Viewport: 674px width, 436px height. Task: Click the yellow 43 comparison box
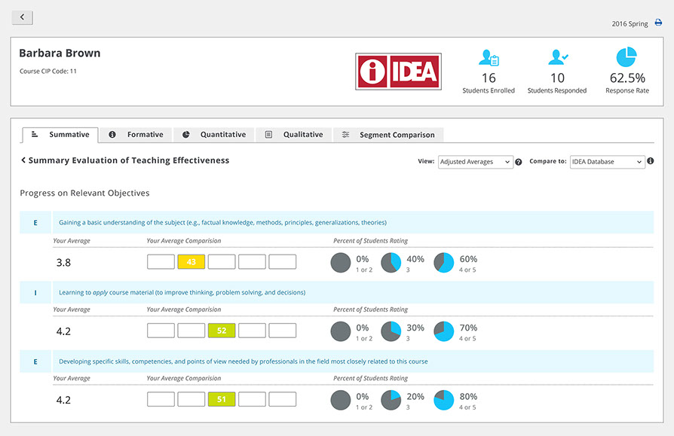[x=191, y=262]
